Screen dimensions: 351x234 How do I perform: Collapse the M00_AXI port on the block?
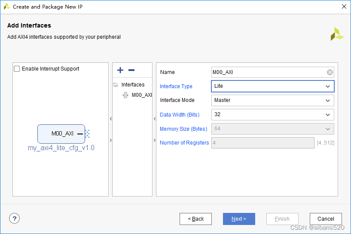click(80, 134)
